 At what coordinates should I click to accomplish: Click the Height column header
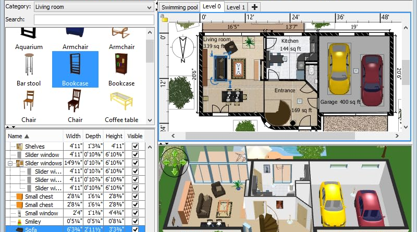114,136
